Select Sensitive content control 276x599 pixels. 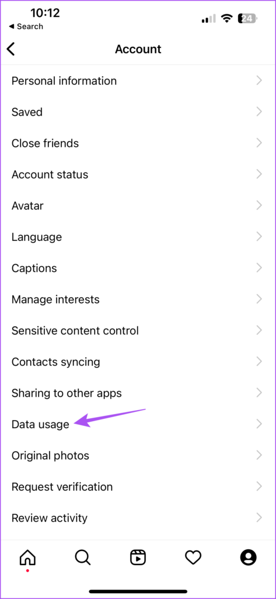point(138,331)
